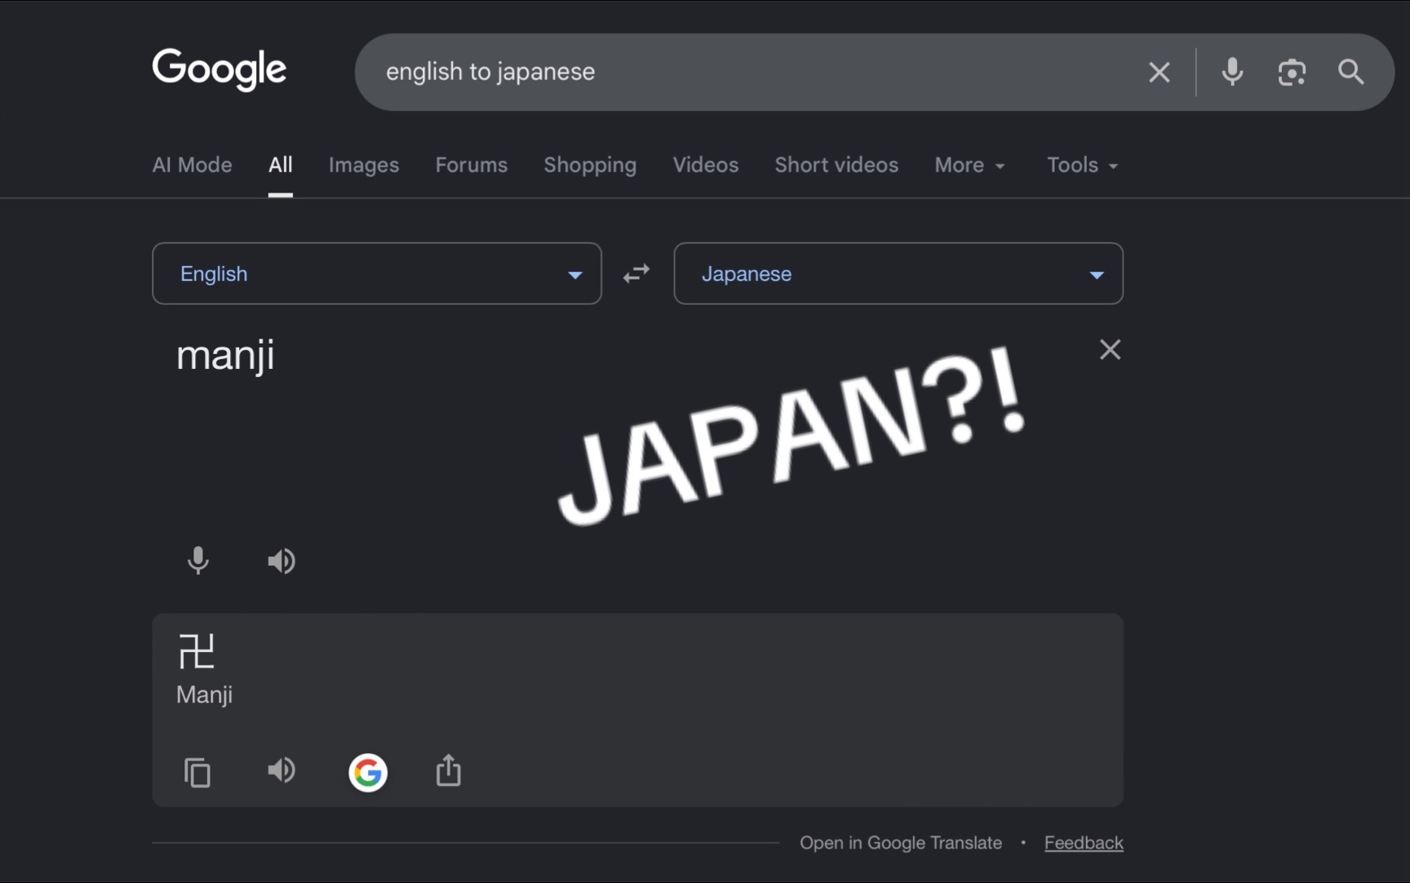Swap English and Japanese languages
The width and height of the screenshot is (1410, 883).
(x=636, y=273)
